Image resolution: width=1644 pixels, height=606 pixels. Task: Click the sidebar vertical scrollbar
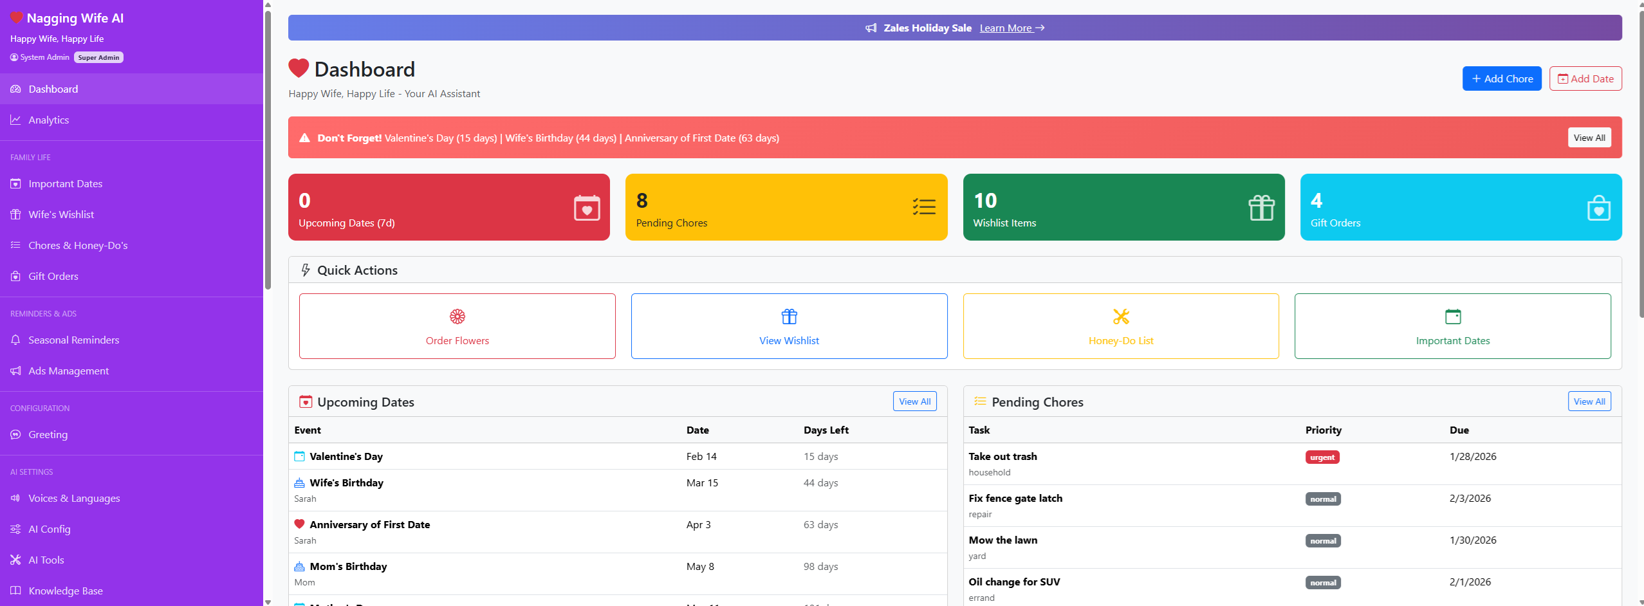268,148
